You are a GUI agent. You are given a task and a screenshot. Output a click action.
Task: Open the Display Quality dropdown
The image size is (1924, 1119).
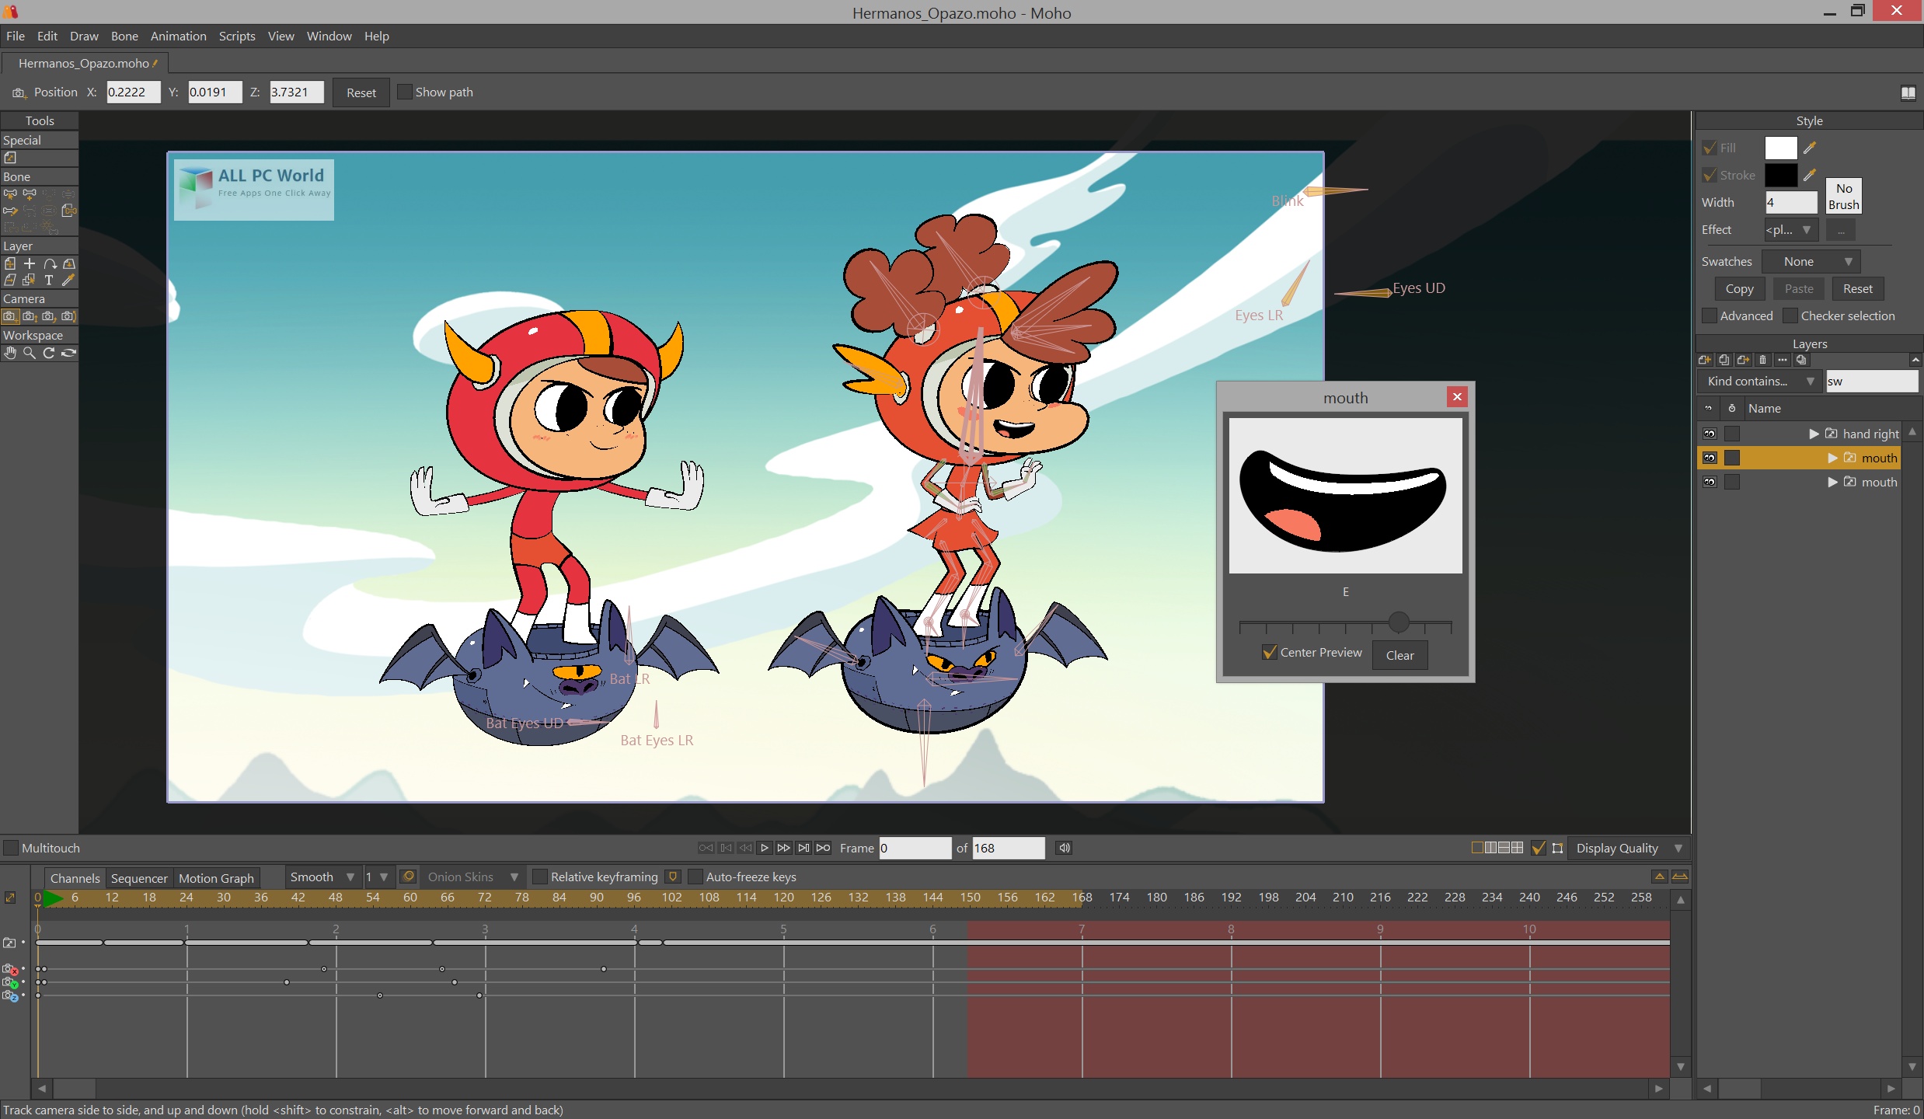1628,848
